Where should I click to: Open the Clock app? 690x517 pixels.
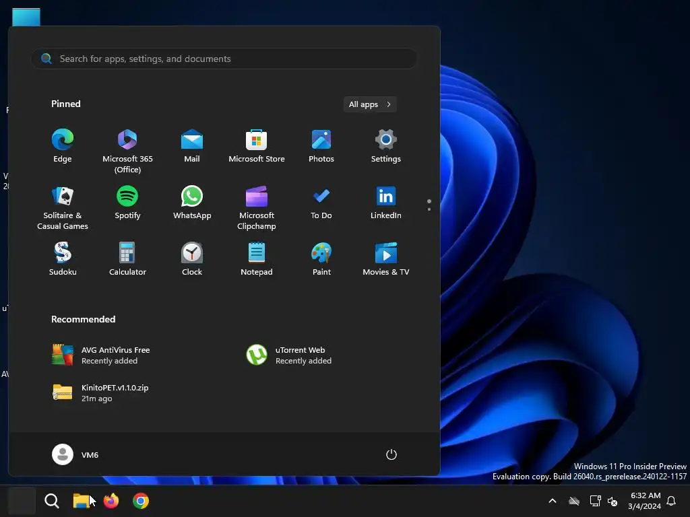(192, 259)
